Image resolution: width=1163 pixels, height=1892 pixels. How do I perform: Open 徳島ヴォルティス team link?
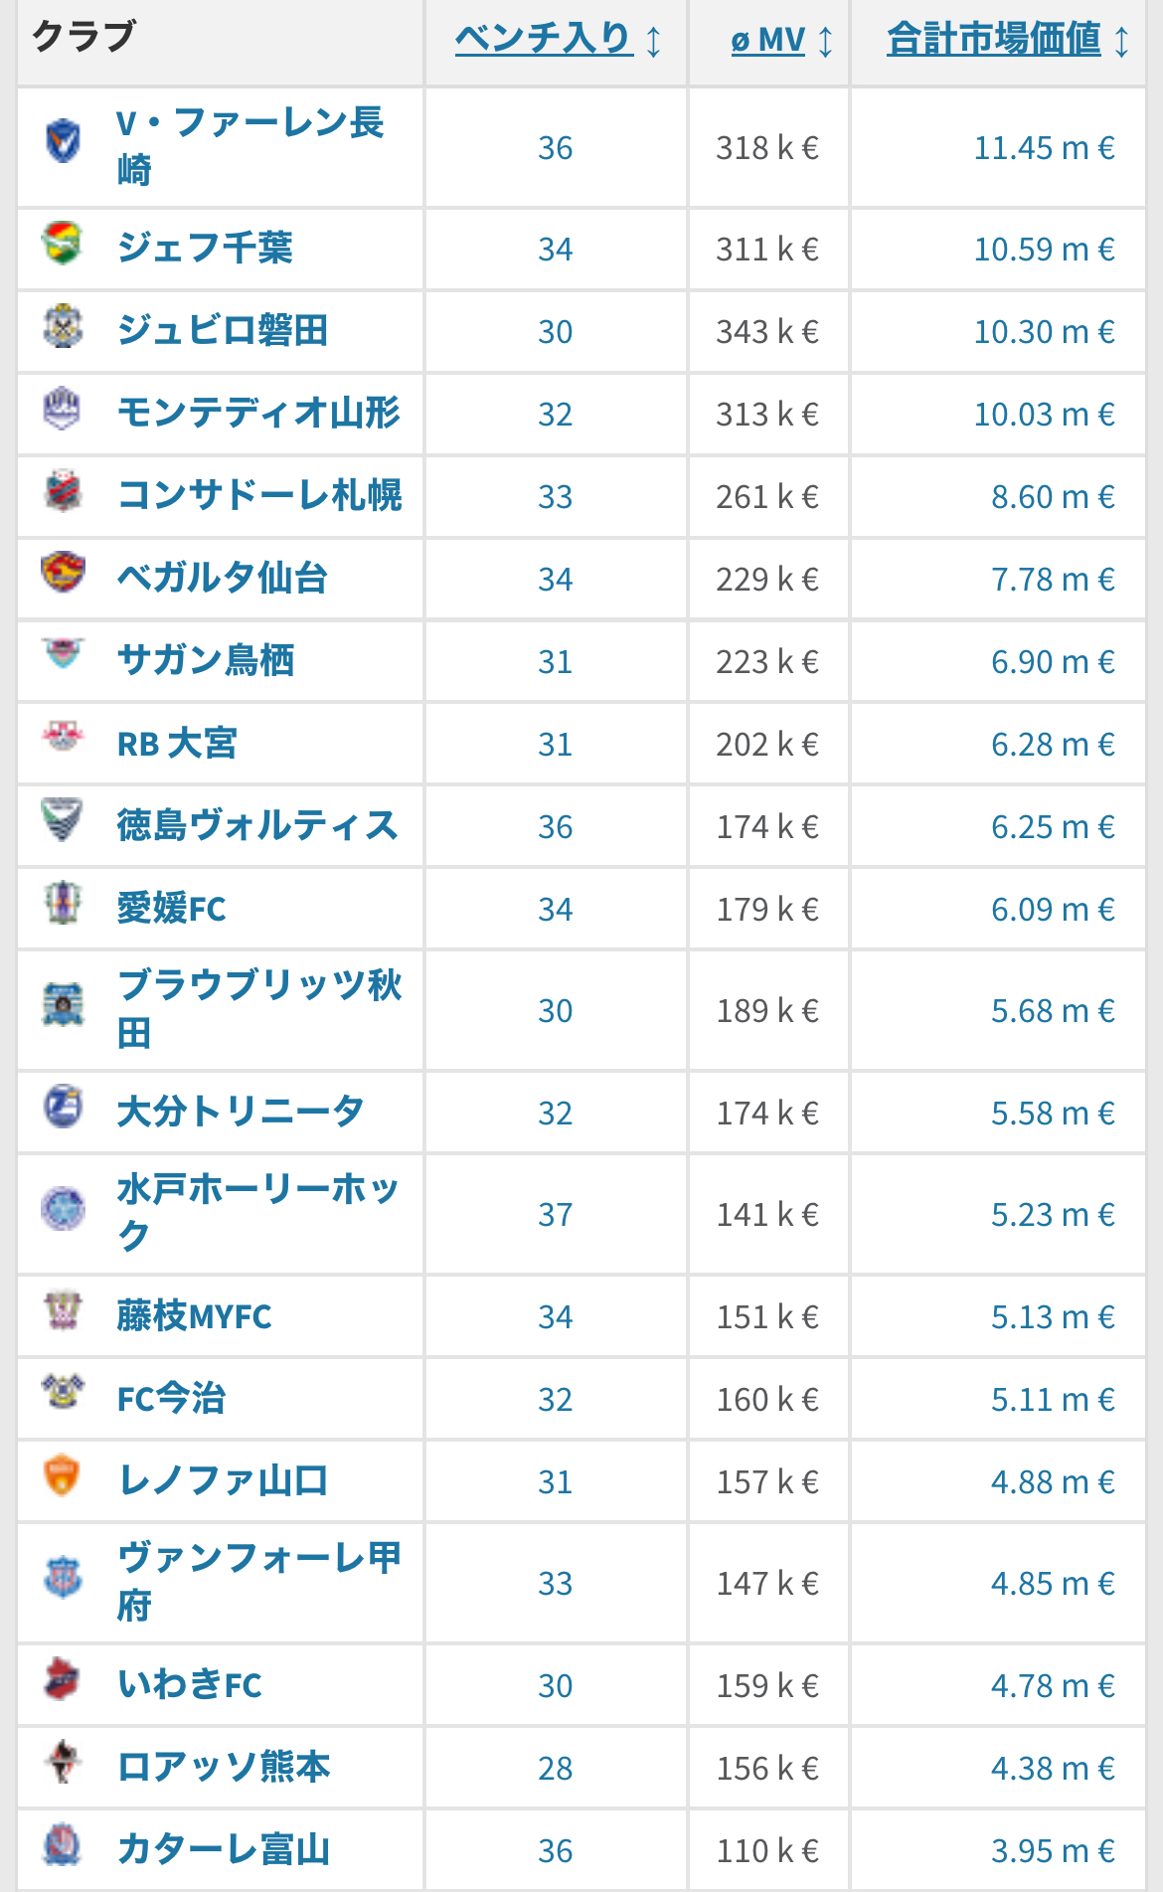(x=257, y=825)
